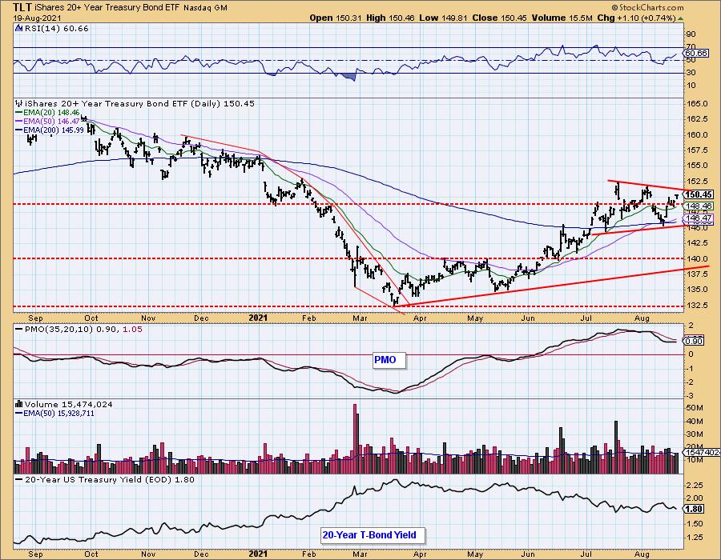Click the Low 149.81 header value
Viewport: 721px width, 560px height.
pyautogui.click(x=443, y=18)
